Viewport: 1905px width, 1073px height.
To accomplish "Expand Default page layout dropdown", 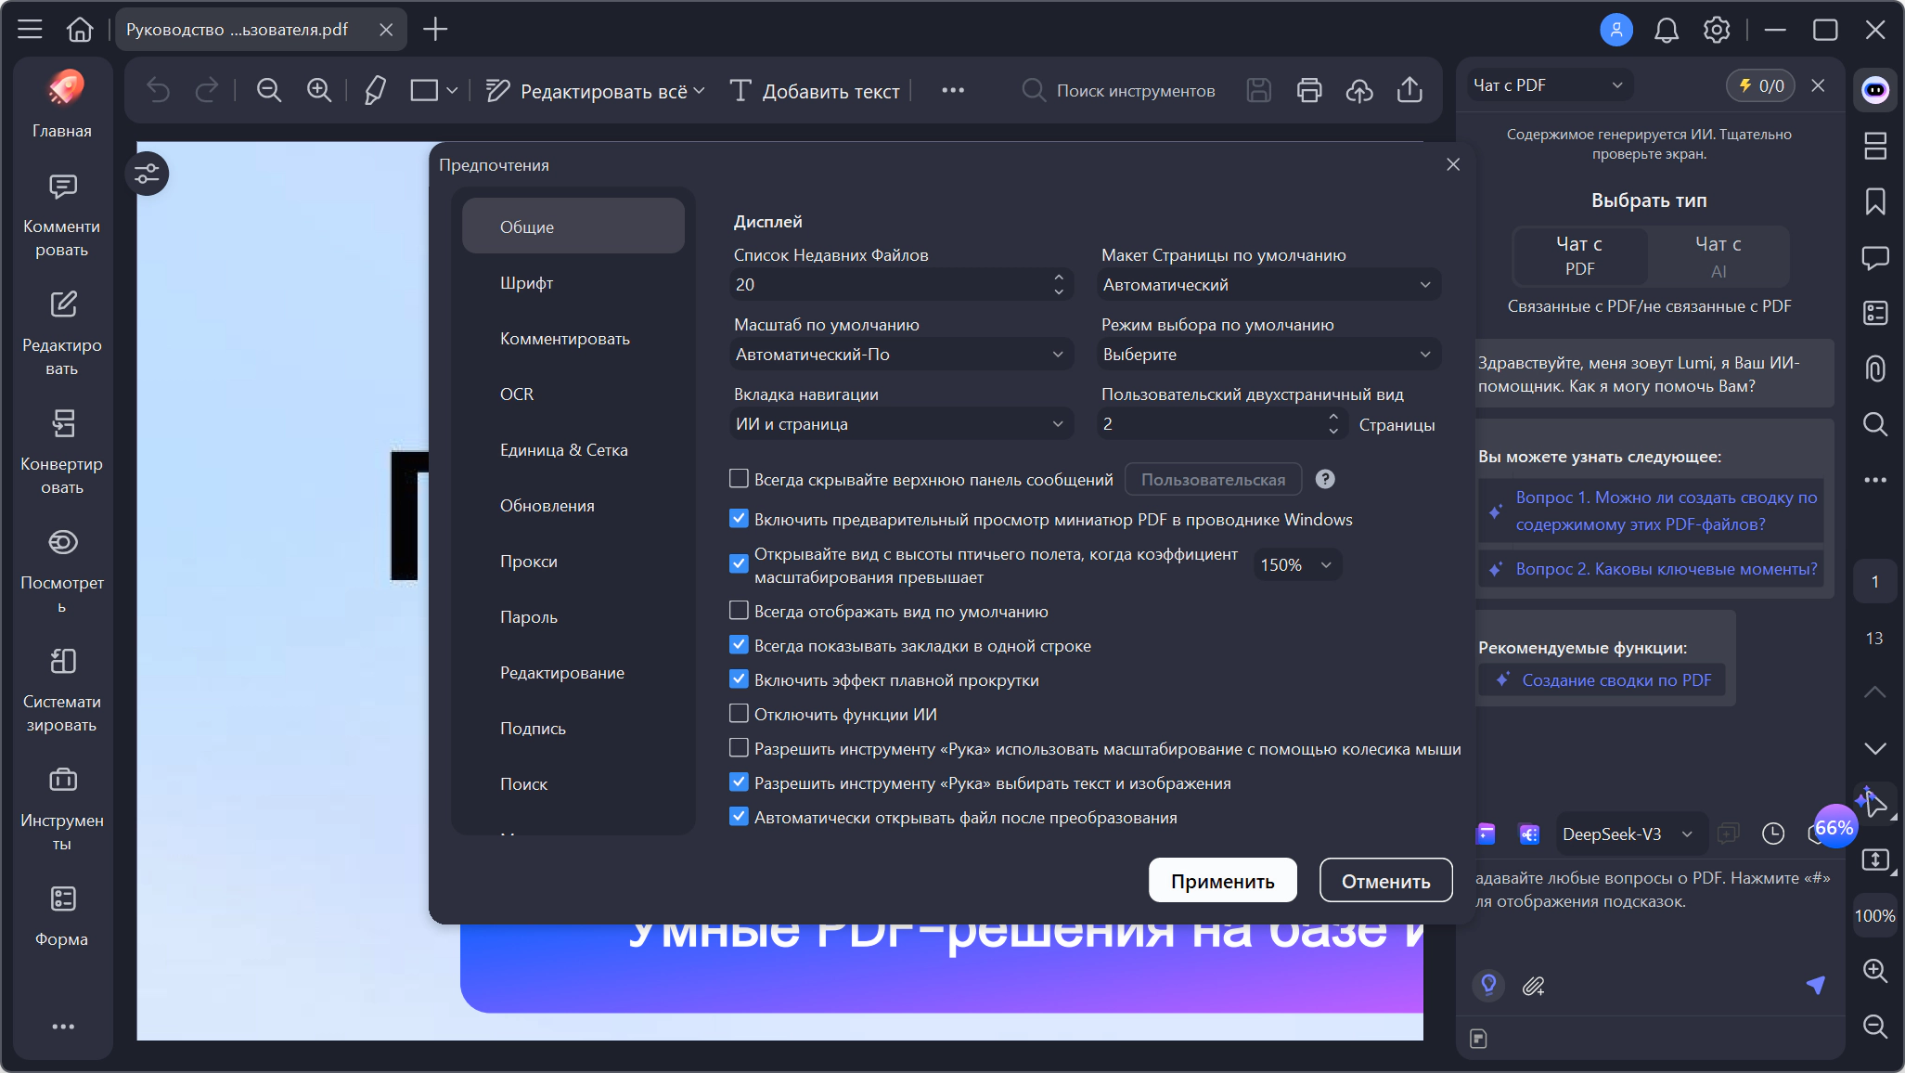I will tap(1268, 285).
